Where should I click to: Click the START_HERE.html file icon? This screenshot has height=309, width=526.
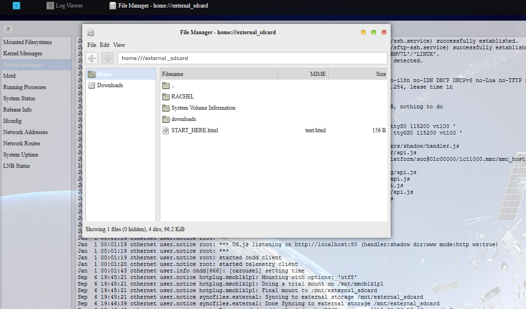coord(165,130)
